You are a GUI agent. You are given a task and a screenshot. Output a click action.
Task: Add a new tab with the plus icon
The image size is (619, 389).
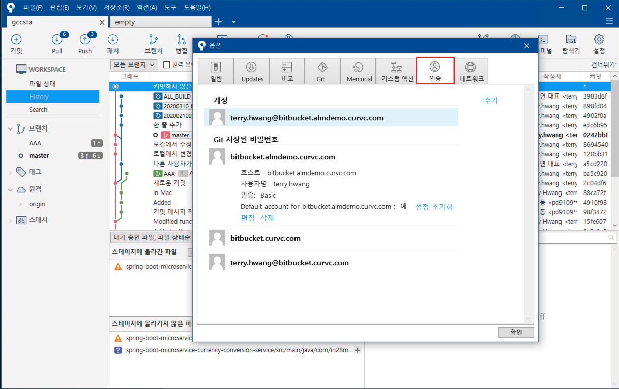[219, 22]
